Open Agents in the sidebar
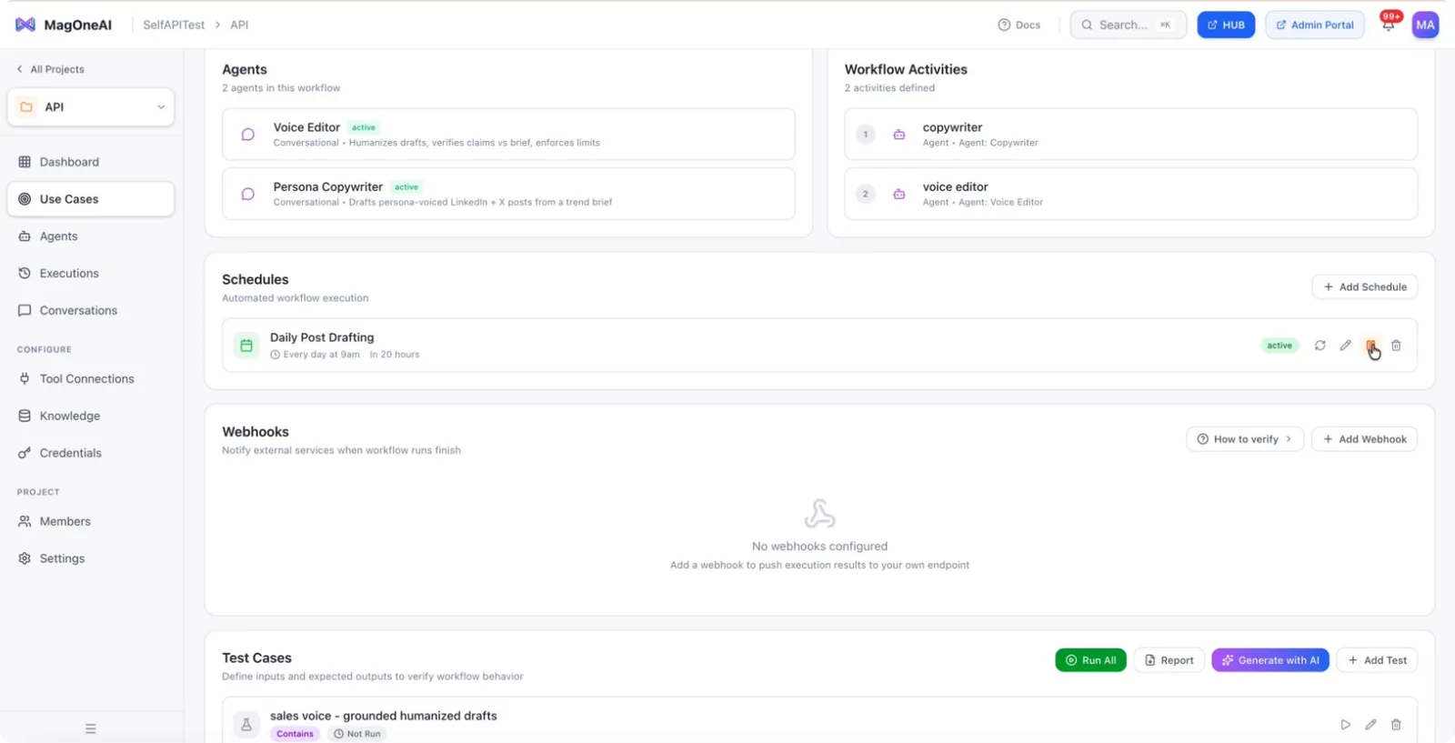The height and width of the screenshot is (743, 1455). 91,236
